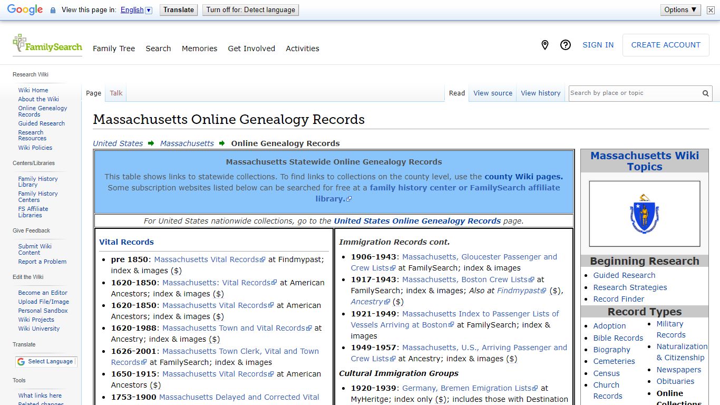Image resolution: width=720 pixels, height=405 pixels.
Task: Open Bible Records link
Action: tap(618, 338)
